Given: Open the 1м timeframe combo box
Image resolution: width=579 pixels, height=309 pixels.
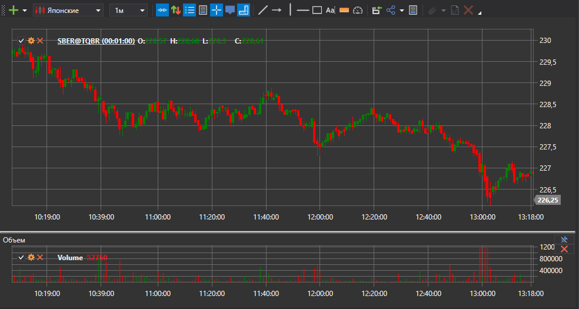Looking at the screenshot, I should pyautogui.click(x=128, y=11).
